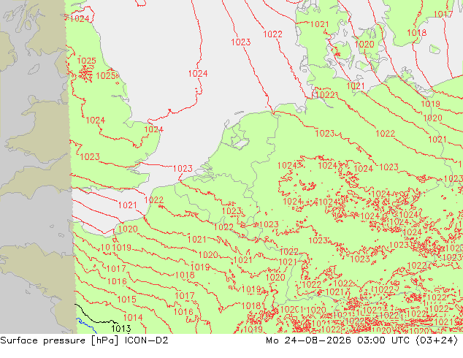This screenshot has width=463, height=358.
Task: Click the "(03+24)" forecast offset text
Action: coord(437,340)
